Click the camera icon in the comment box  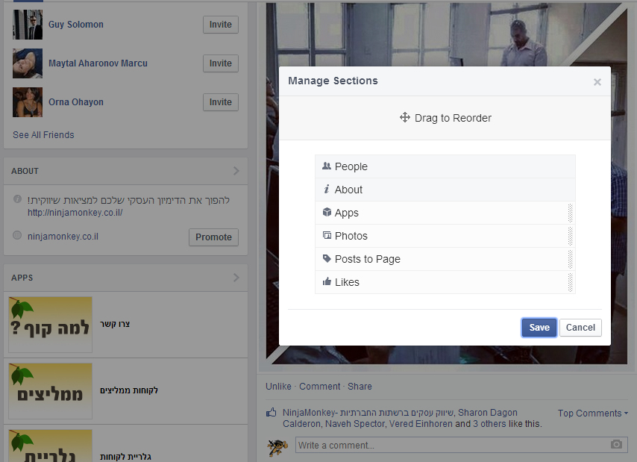coord(616,444)
